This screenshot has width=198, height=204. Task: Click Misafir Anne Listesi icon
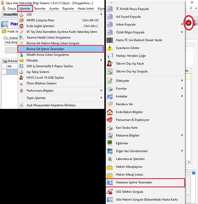click(x=21, y=55)
